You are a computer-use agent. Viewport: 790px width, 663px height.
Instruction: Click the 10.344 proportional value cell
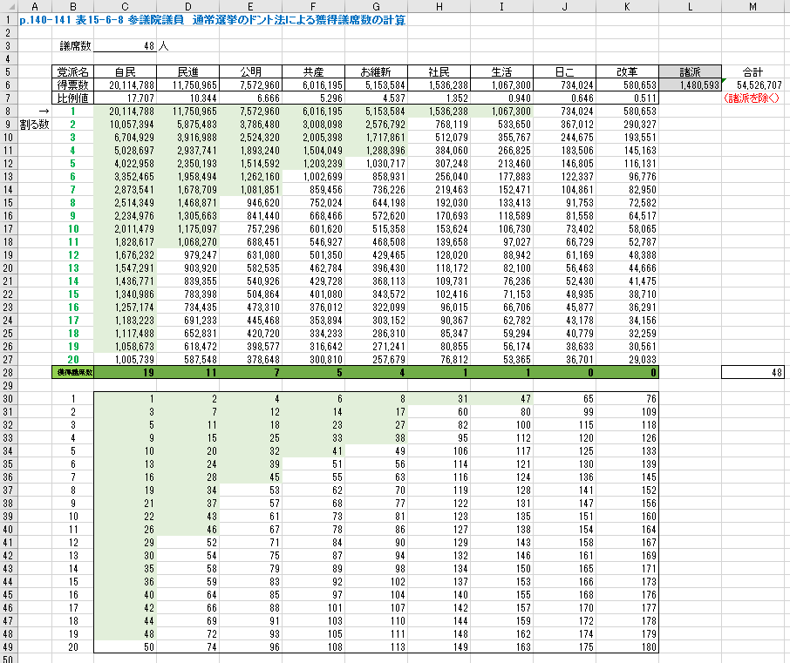188,98
